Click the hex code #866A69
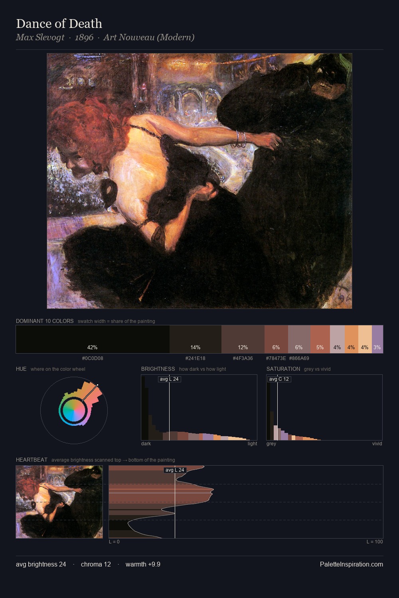Image resolution: width=399 pixels, height=598 pixels. point(299,358)
